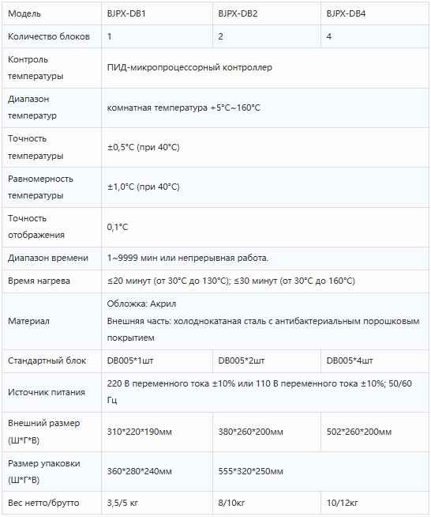Select the Обложка: Акрил material text

(141, 304)
